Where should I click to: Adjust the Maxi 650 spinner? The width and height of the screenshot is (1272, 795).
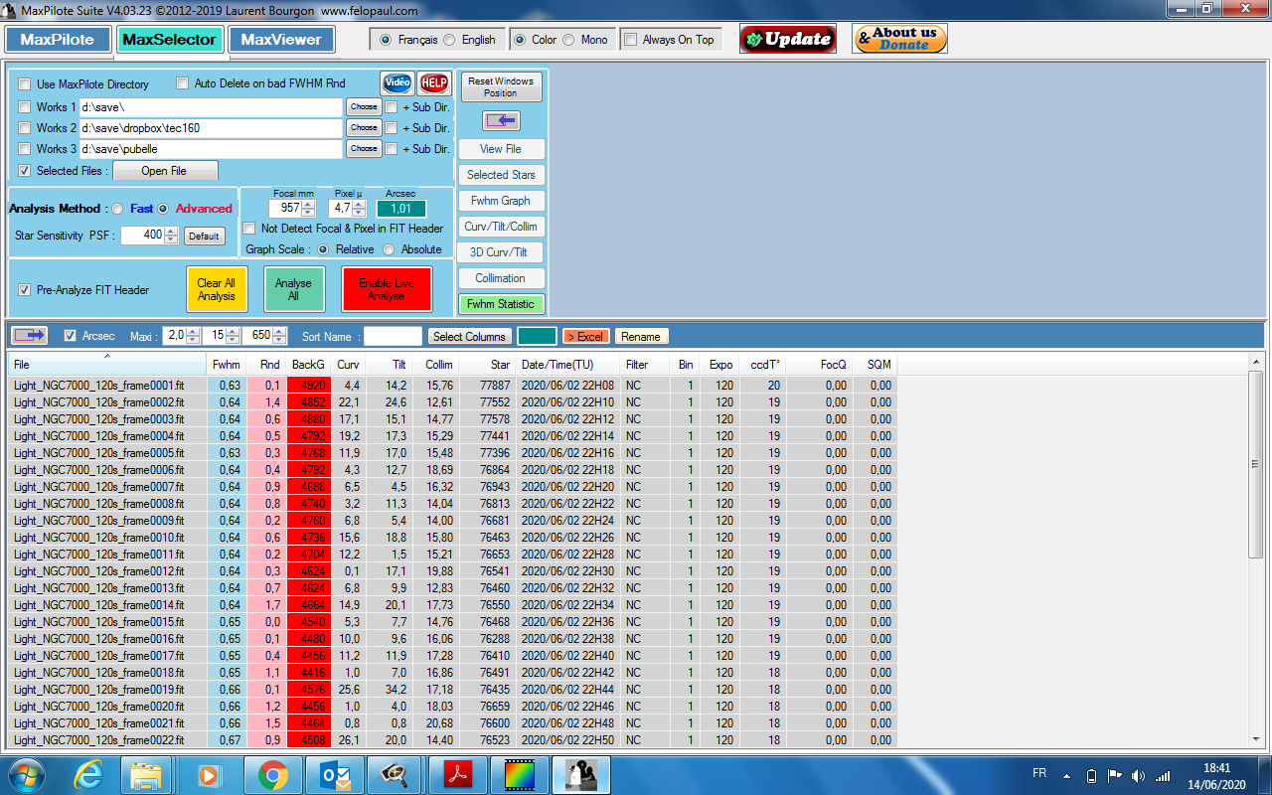[281, 336]
